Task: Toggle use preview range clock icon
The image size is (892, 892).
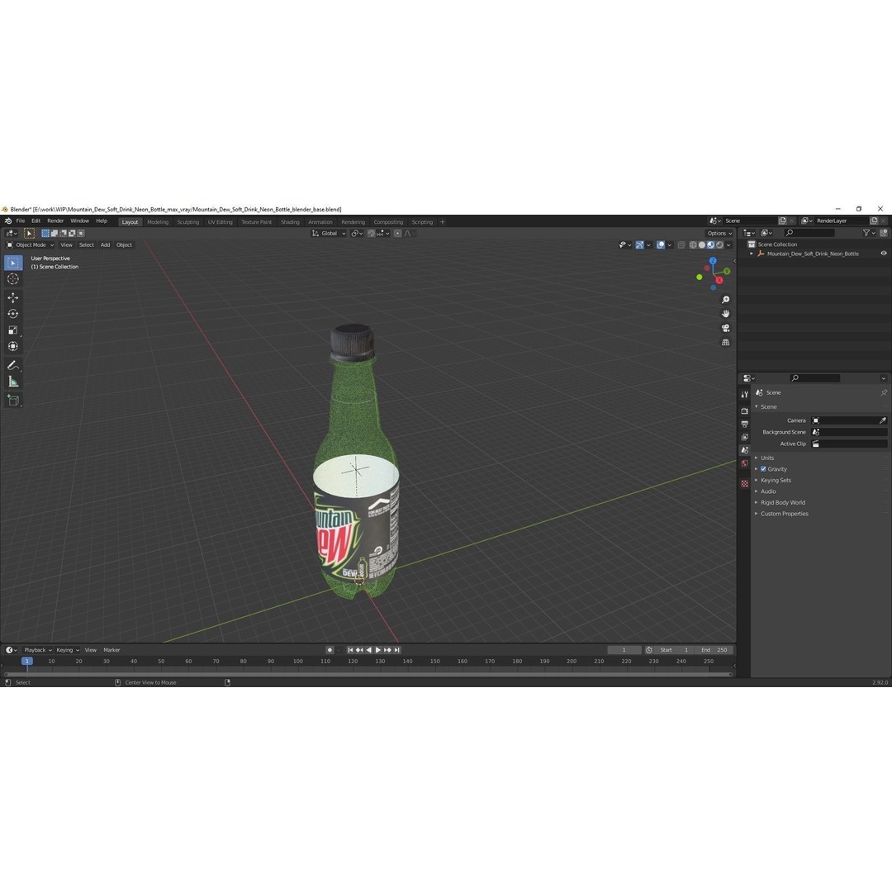Action: (649, 650)
